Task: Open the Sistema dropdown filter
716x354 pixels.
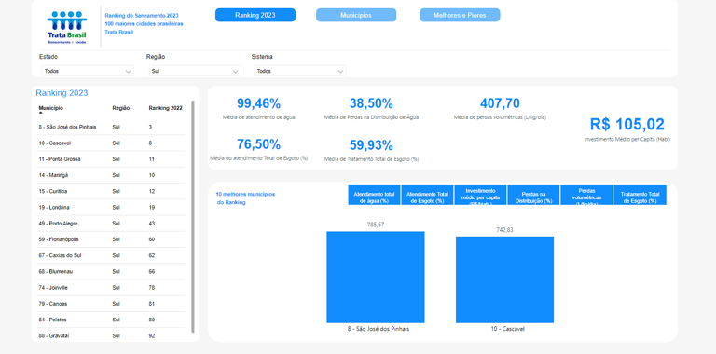Action: point(300,71)
